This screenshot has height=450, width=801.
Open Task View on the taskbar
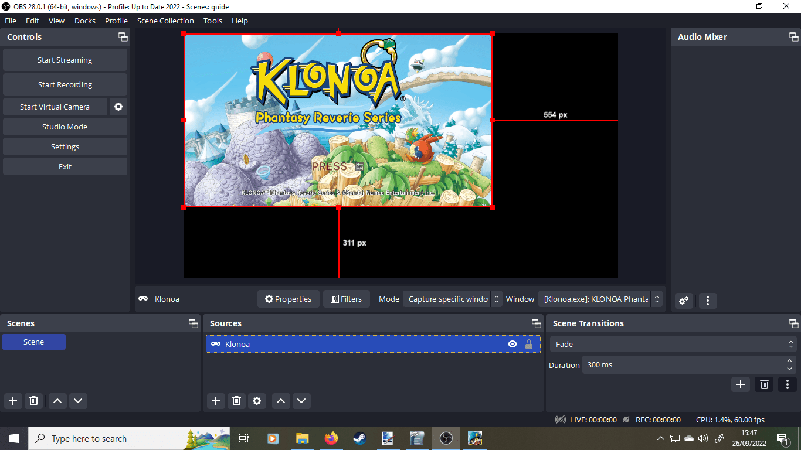tap(245, 438)
